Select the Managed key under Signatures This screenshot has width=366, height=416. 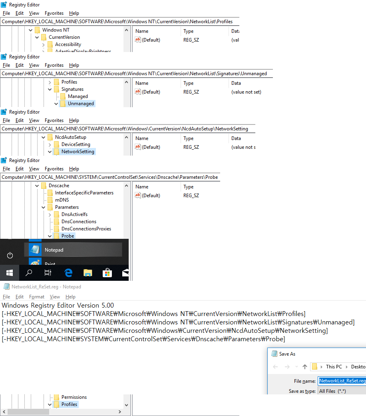[x=78, y=96]
